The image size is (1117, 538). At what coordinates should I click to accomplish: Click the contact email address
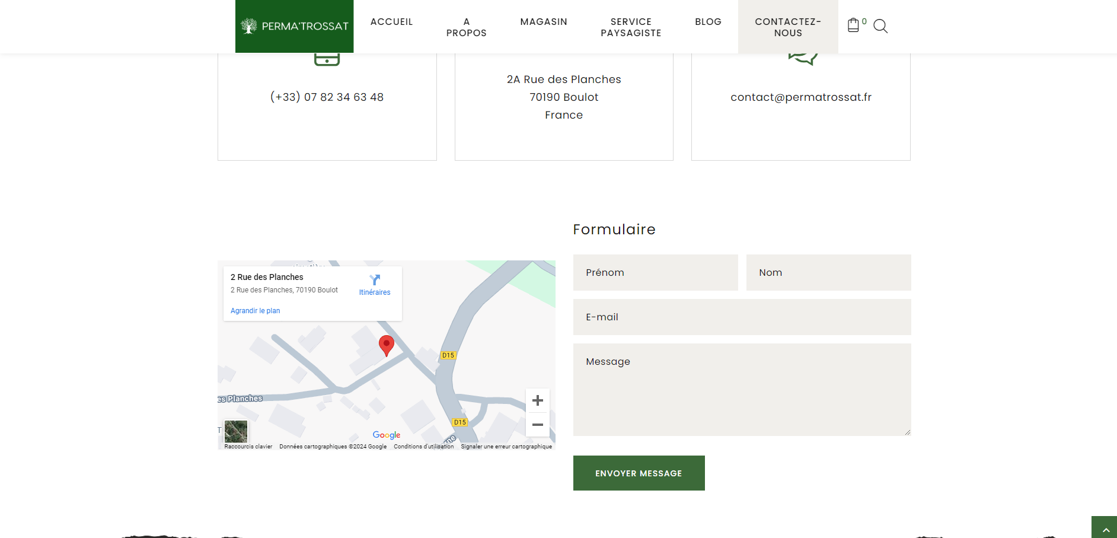[x=800, y=97]
